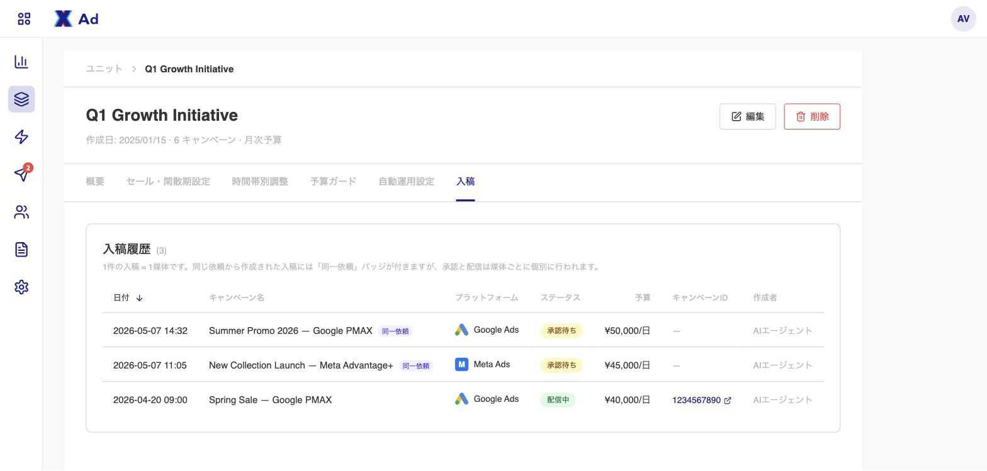Screen dimensions: 987x471
Task: Click the 編集 button
Action: (x=748, y=117)
